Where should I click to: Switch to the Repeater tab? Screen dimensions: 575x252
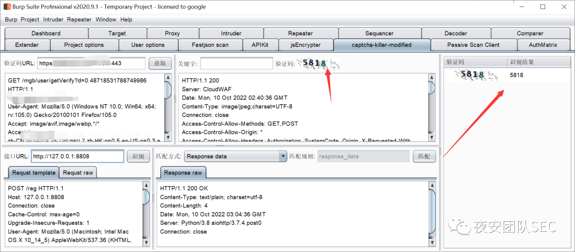(x=300, y=33)
